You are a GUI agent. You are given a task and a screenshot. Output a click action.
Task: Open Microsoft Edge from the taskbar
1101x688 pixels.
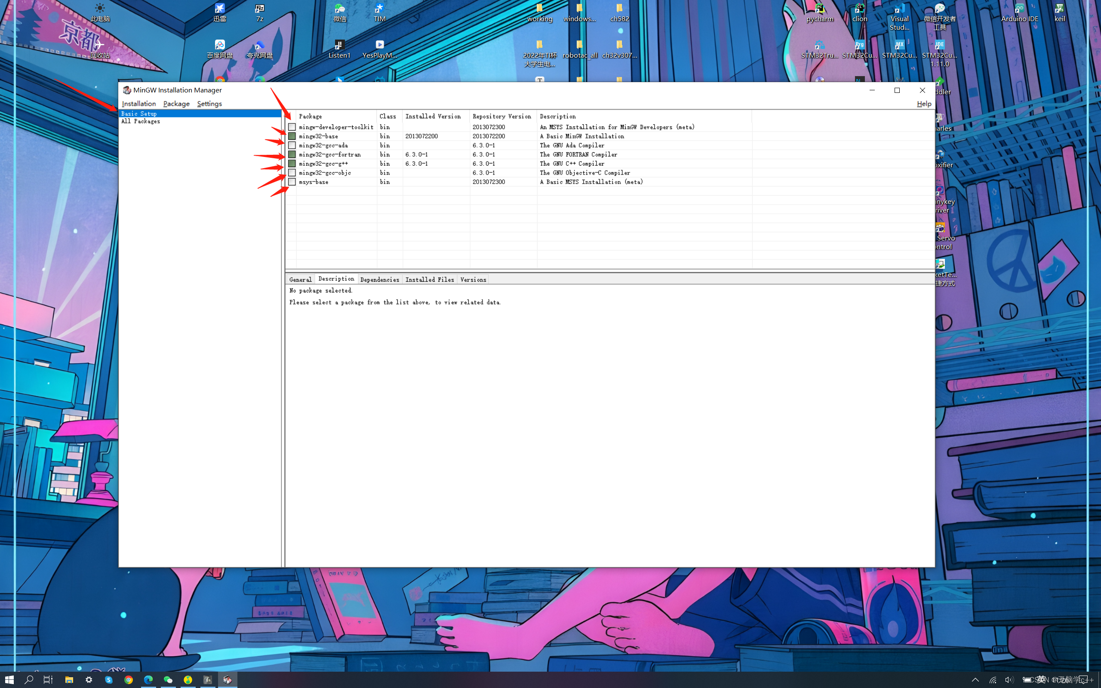[x=148, y=680]
